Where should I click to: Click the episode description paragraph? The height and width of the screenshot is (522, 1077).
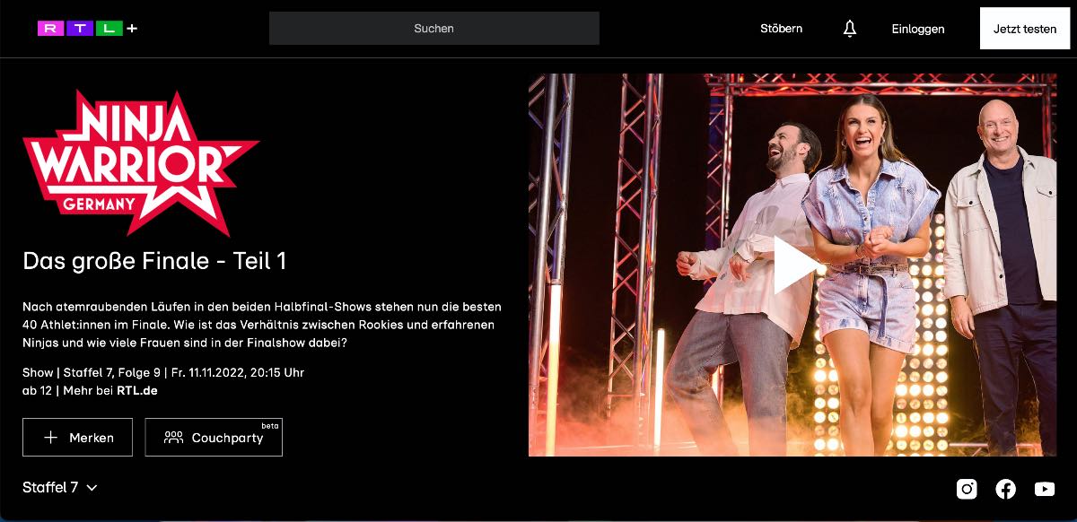click(x=262, y=325)
